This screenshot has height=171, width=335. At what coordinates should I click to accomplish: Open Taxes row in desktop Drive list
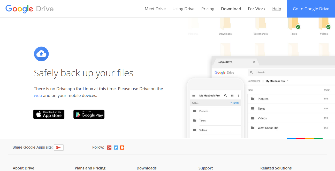coord(291,109)
